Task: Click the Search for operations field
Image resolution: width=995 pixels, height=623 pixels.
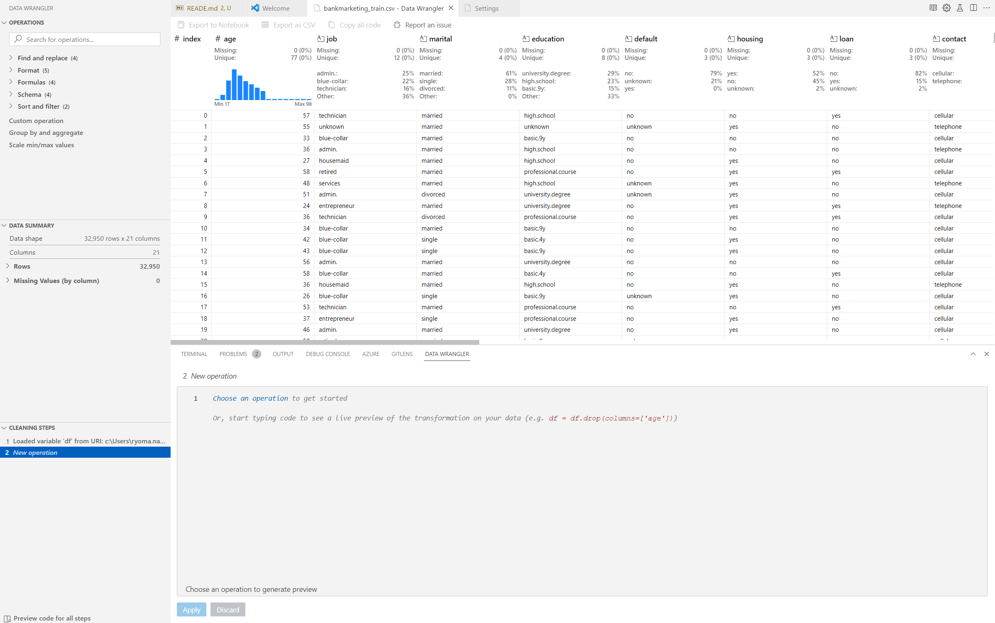Action: (x=85, y=39)
